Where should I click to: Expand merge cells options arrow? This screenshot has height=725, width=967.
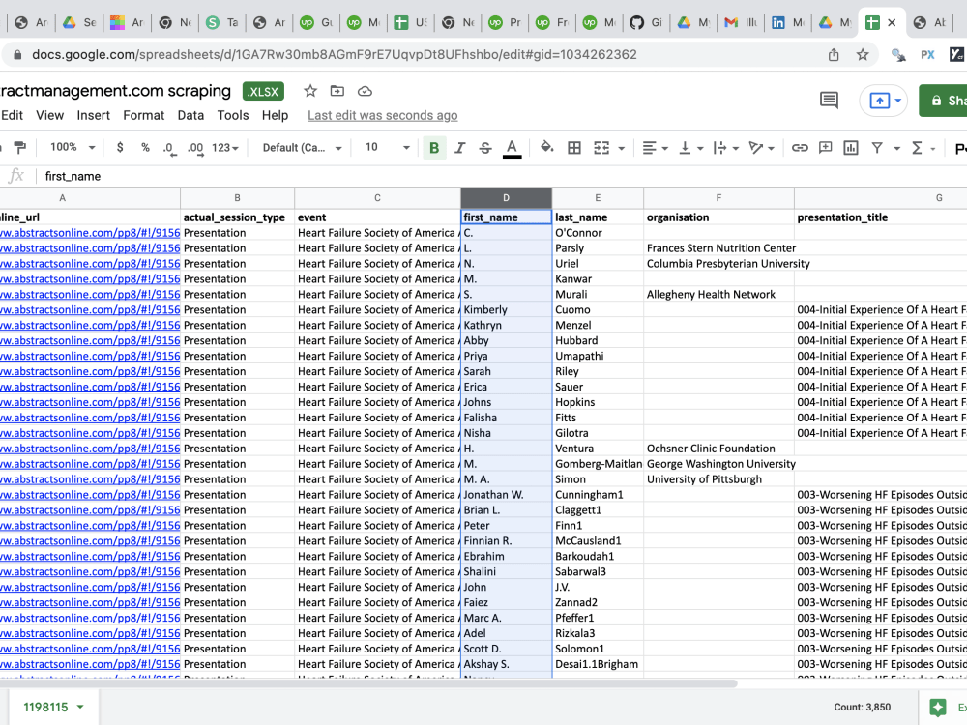(621, 148)
